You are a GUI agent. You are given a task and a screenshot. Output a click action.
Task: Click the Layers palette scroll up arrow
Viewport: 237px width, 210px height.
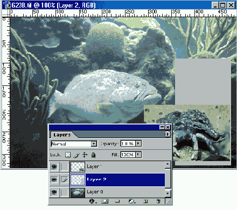tap(168, 164)
